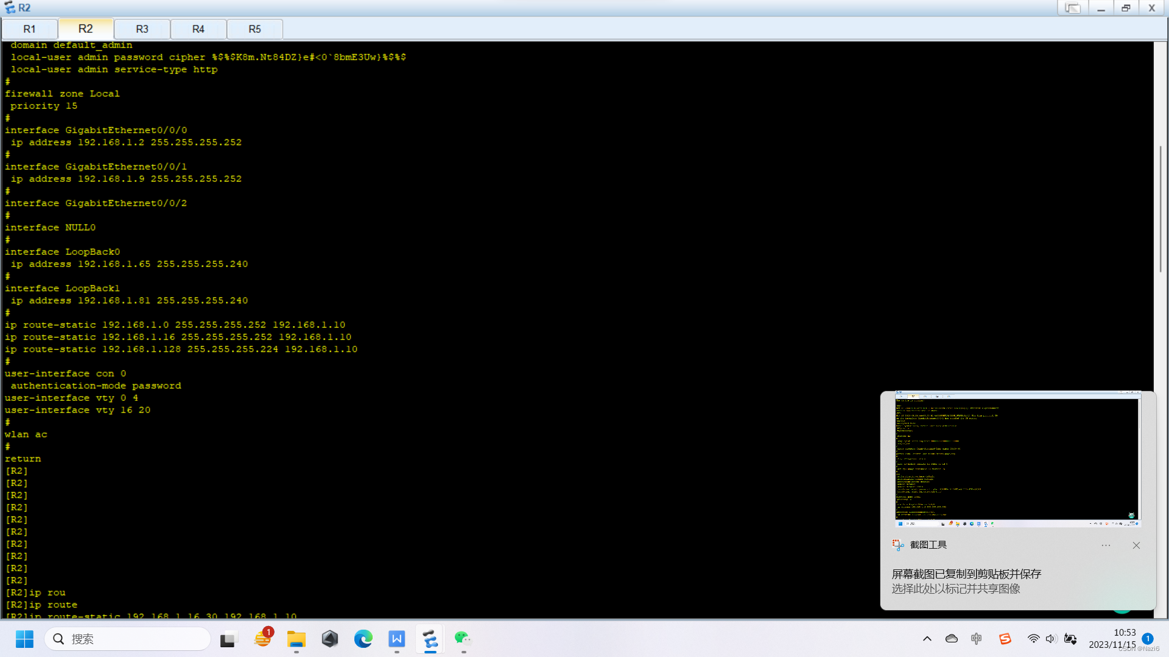Go to the R5 tab
The width and height of the screenshot is (1169, 657).
click(x=255, y=29)
